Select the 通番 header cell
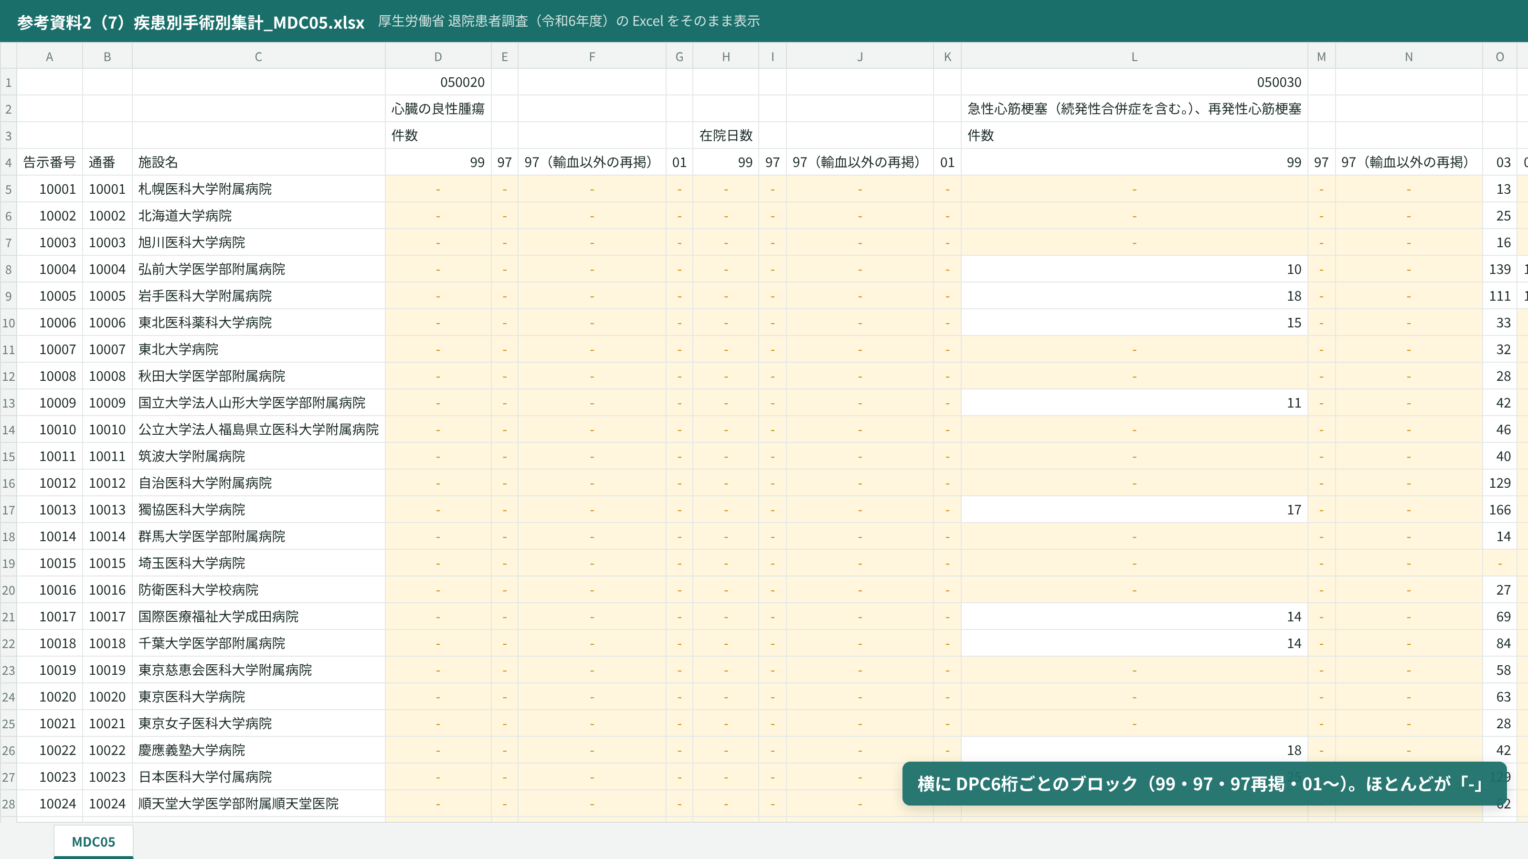The width and height of the screenshot is (1528, 859). point(107,162)
